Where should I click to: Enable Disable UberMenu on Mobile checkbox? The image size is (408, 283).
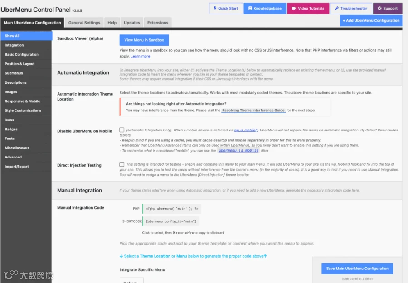click(x=122, y=130)
